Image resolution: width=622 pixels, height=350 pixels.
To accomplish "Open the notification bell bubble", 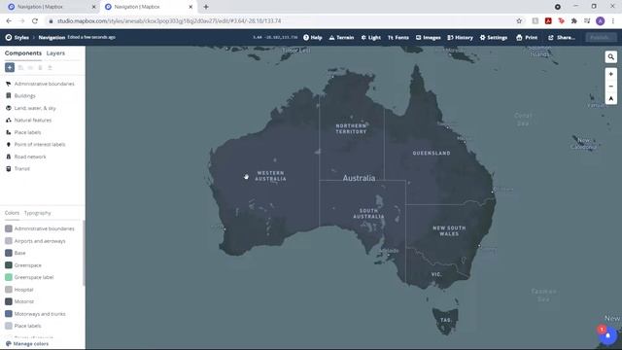I will 607,335.
